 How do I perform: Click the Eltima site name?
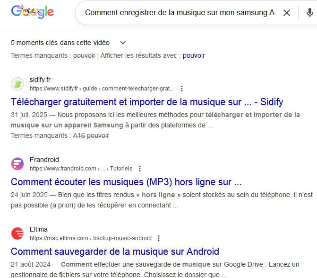[39, 229]
